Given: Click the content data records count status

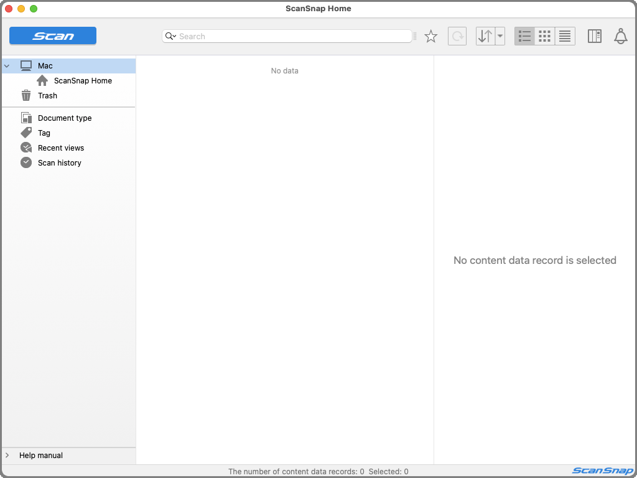Looking at the screenshot, I should [x=296, y=472].
